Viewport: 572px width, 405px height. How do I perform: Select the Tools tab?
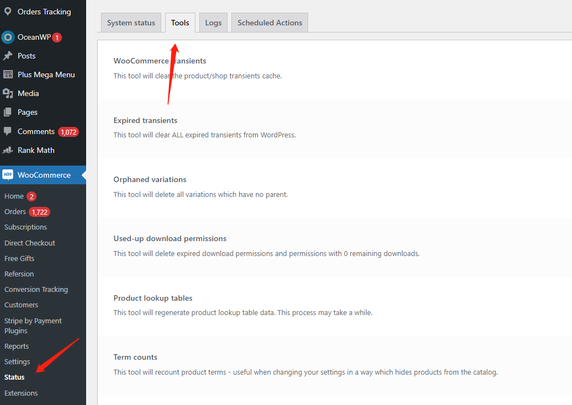pos(180,23)
